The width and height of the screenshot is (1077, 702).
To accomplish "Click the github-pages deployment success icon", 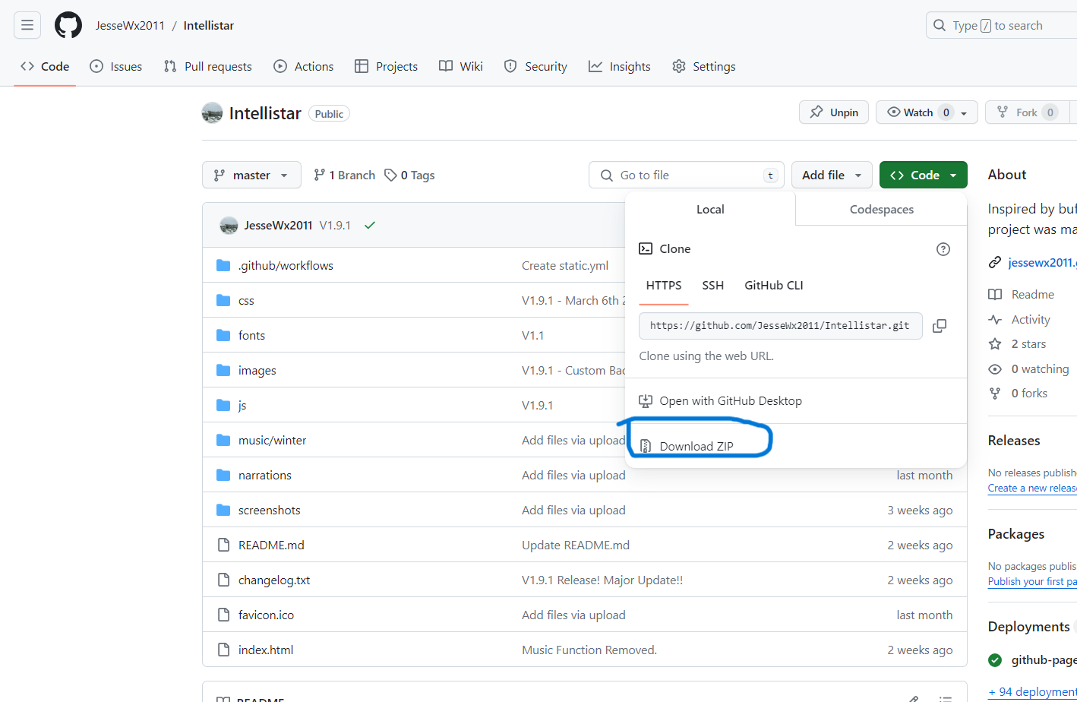I will (995, 659).
